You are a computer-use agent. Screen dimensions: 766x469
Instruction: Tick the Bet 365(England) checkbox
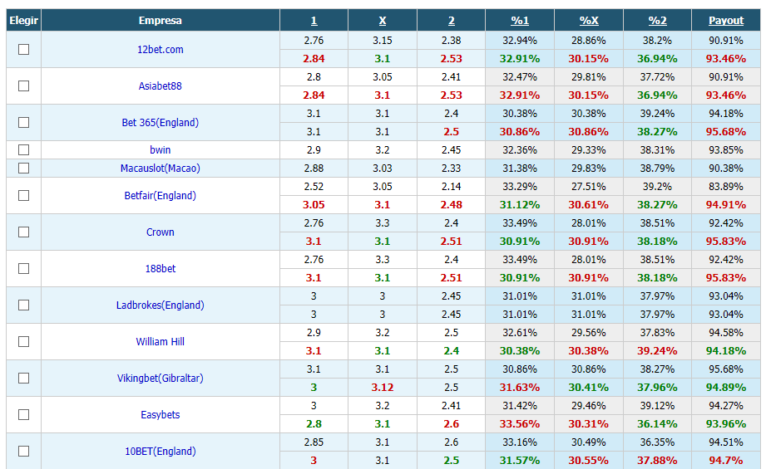pyautogui.click(x=23, y=122)
